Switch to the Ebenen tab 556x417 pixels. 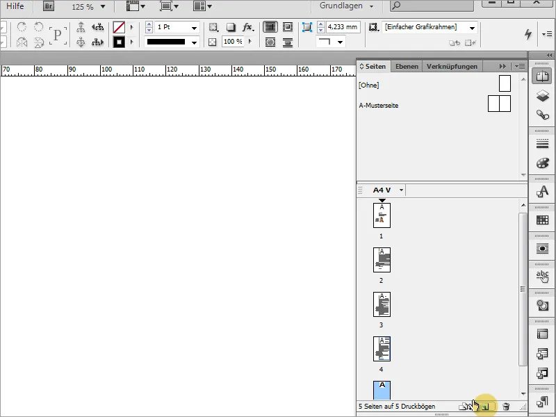pyautogui.click(x=407, y=66)
